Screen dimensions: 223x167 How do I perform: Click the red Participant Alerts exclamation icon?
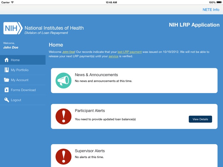(x=63, y=116)
